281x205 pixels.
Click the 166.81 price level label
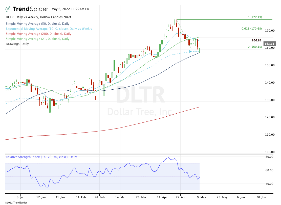pyautogui.click(x=256, y=40)
